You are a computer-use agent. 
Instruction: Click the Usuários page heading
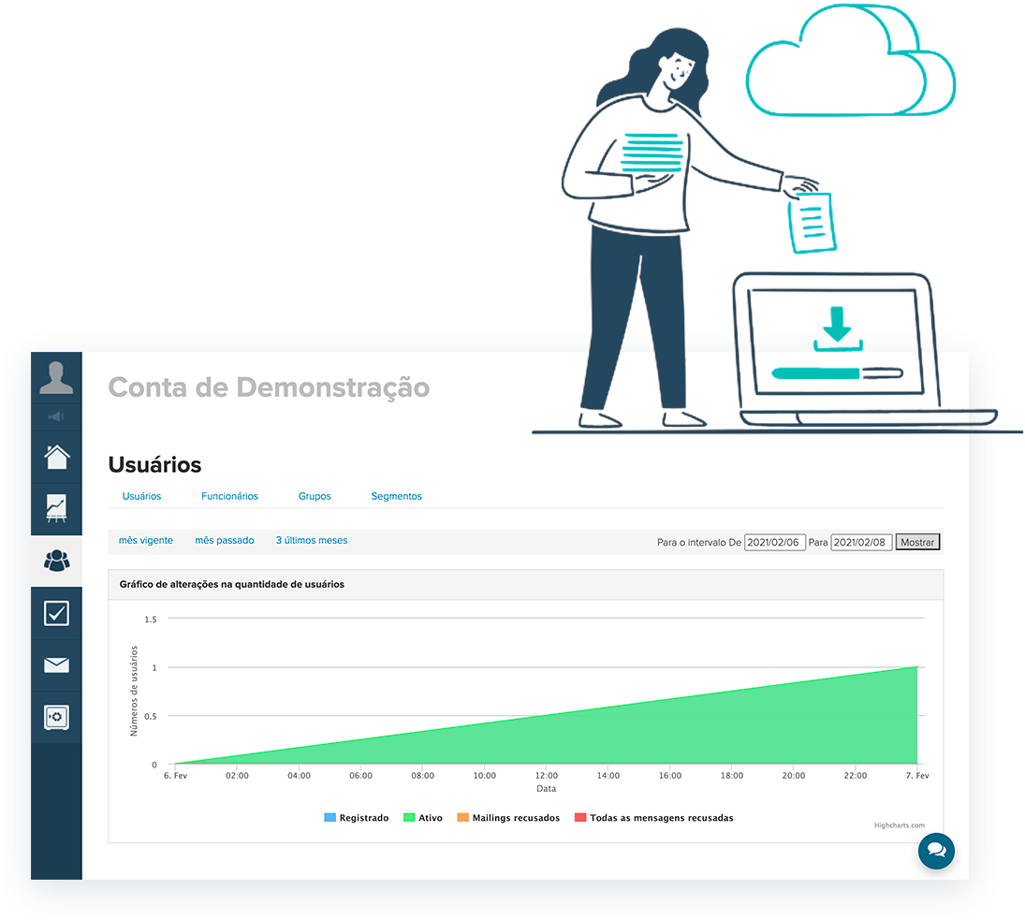pyautogui.click(x=155, y=464)
